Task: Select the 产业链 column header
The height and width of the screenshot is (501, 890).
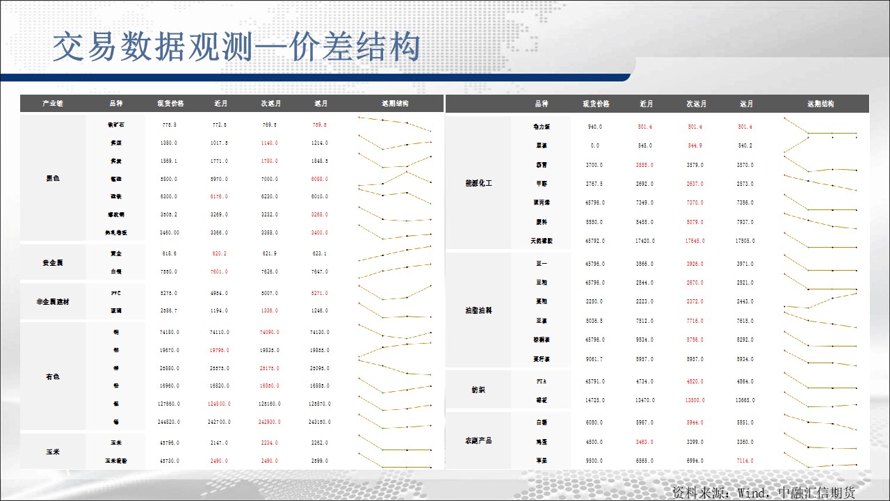Action: click(53, 104)
